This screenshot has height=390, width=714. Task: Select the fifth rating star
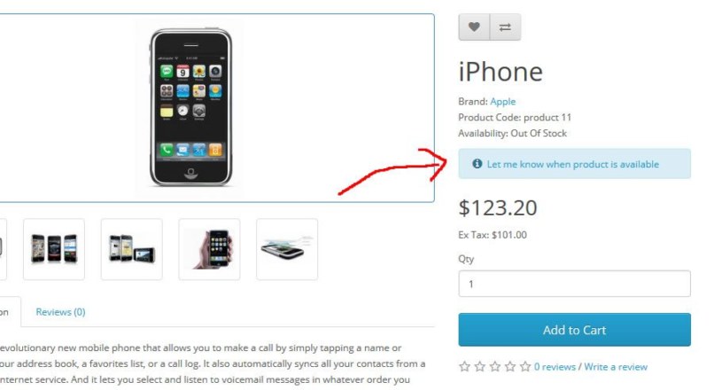(525, 367)
